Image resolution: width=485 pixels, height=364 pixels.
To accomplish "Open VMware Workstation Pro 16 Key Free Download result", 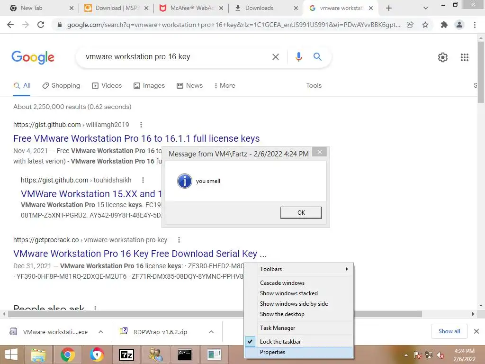I will [x=140, y=254].
